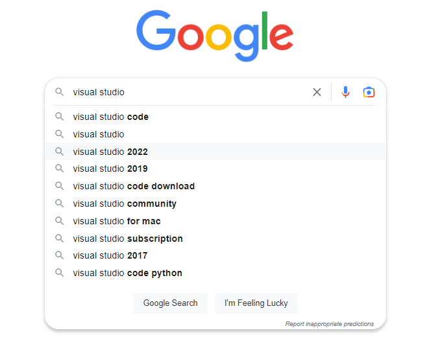Click the magnifier icon beside visual studio for mac

pyautogui.click(x=59, y=221)
